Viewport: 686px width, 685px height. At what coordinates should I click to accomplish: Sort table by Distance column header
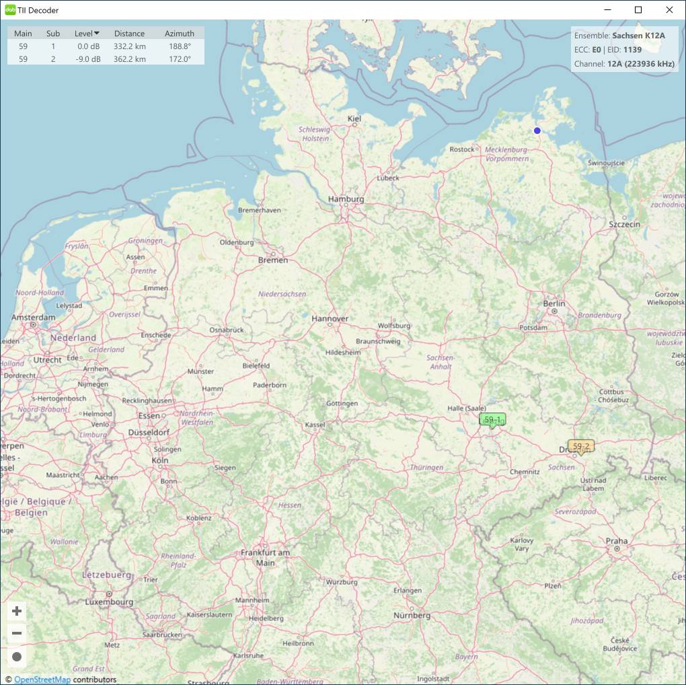coord(129,34)
